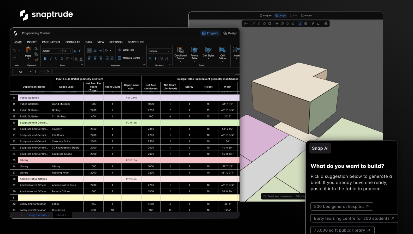
Task: Switch to Present mode in design window
Action: (x=306, y=16)
